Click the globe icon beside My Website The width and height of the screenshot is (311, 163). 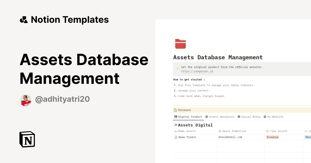264,117
